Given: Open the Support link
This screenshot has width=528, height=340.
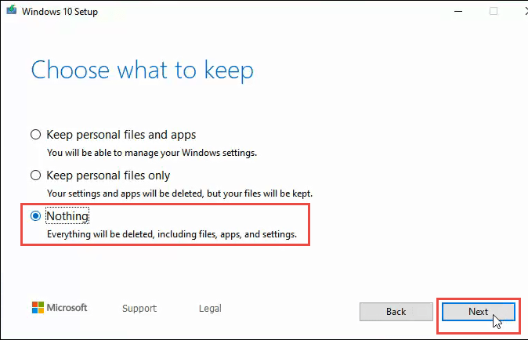Looking at the screenshot, I should pyautogui.click(x=139, y=309).
